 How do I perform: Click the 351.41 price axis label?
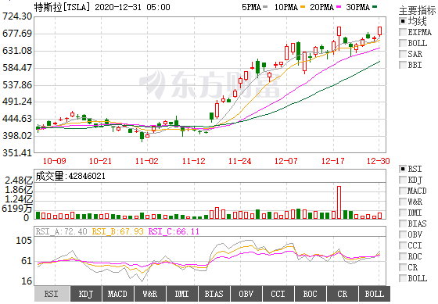pos(17,152)
